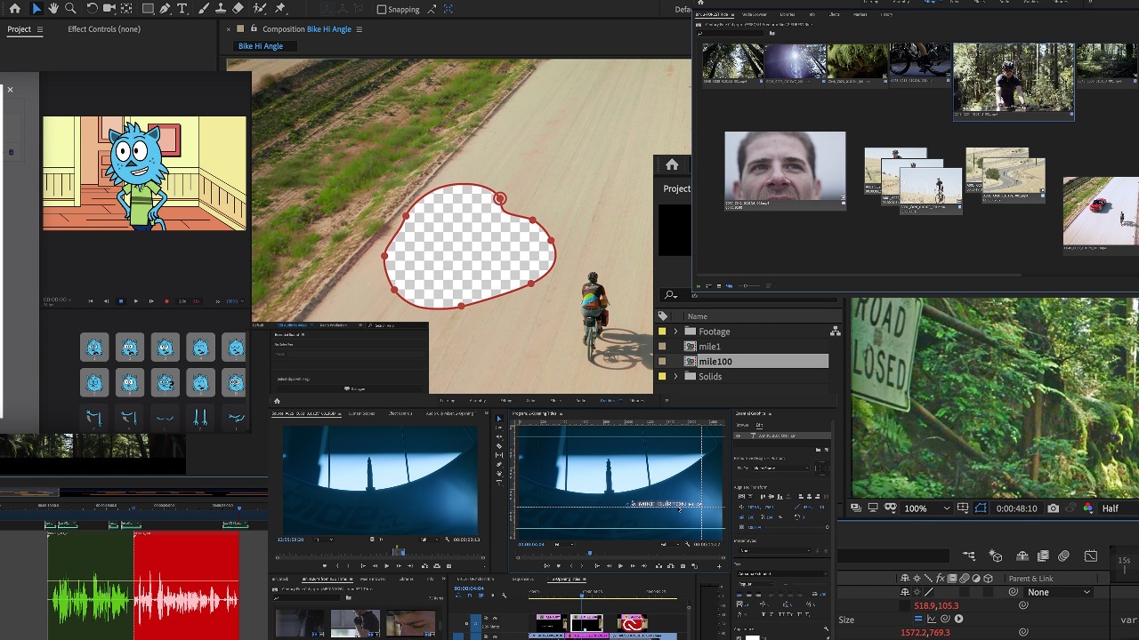Switch to the Effect Controls tab
Screen dimensions: 1139x640
[x=104, y=29]
